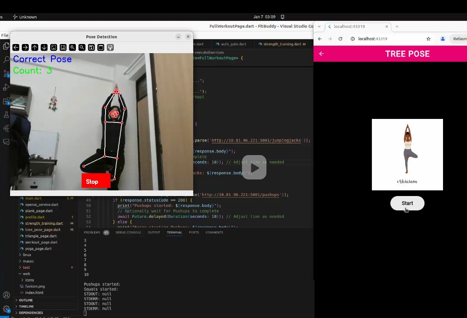This screenshot has width=467, height=318.
Task: Pan up in the Pose Detection toolbar
Action: [x=35, y=47]
